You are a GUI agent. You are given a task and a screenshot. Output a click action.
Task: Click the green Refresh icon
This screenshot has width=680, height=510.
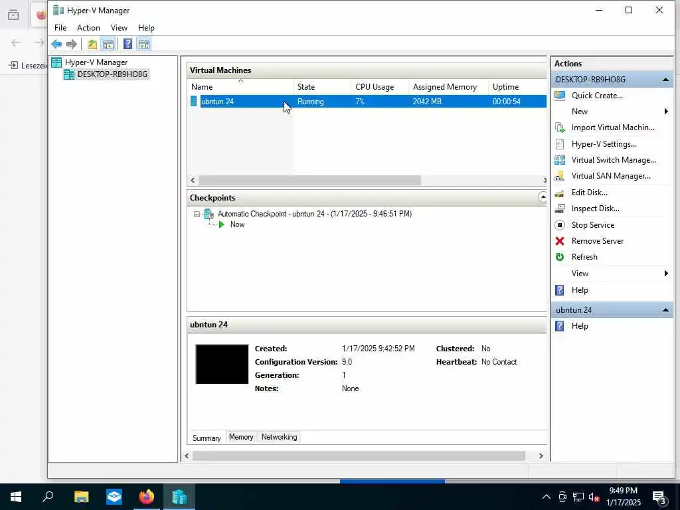coord(560,257)
